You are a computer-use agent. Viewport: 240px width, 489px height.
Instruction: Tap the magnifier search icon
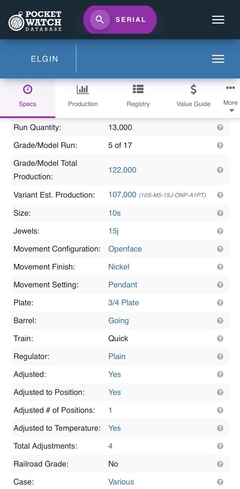100,20
